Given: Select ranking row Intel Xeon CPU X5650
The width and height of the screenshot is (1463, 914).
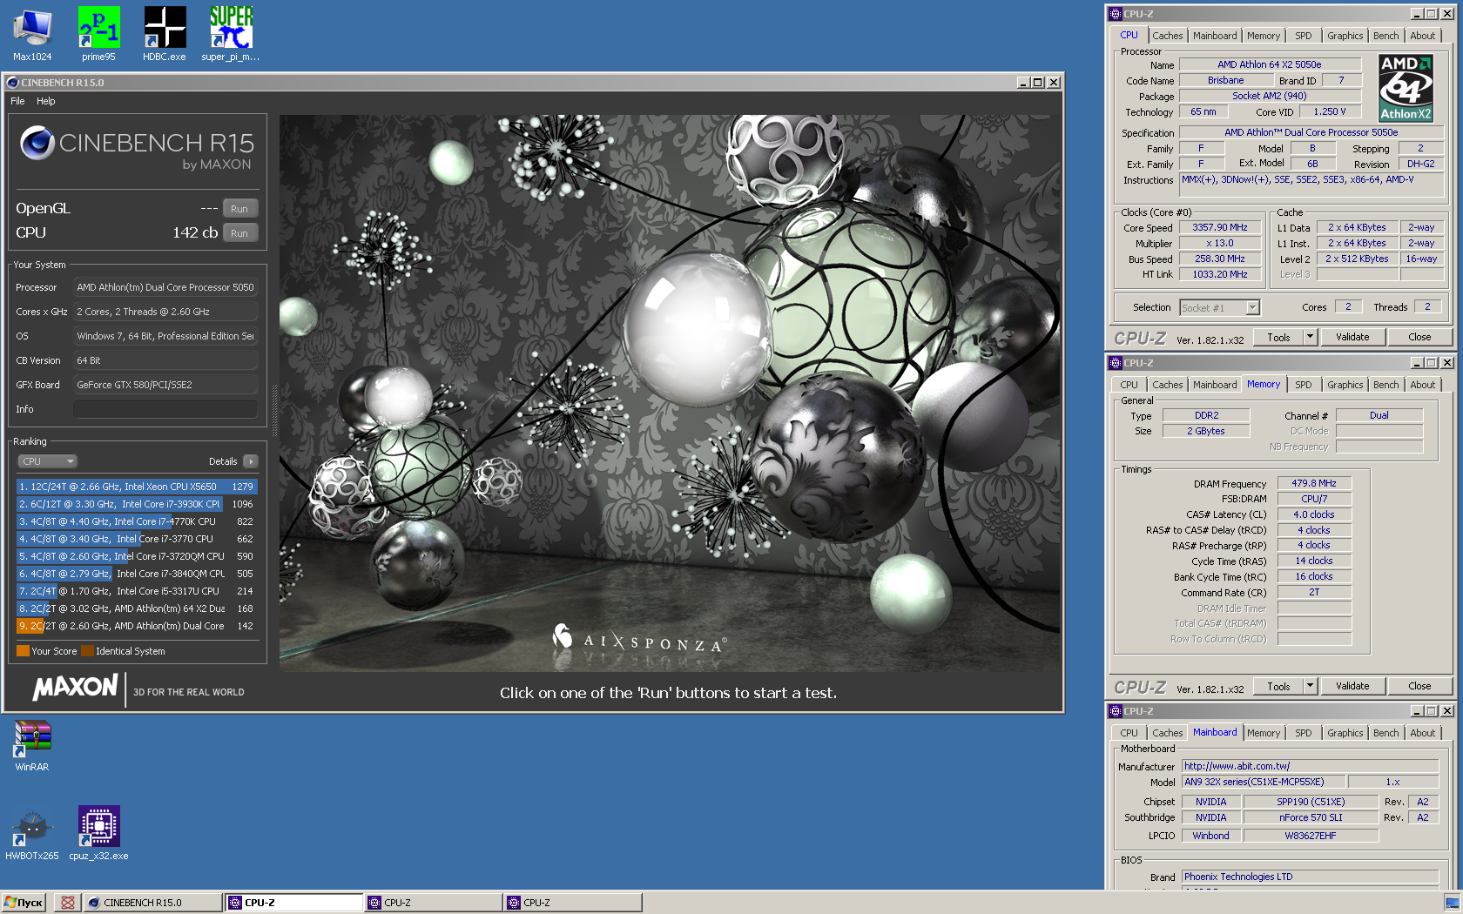Looking at the screenshot, I should tap(137, 487).
